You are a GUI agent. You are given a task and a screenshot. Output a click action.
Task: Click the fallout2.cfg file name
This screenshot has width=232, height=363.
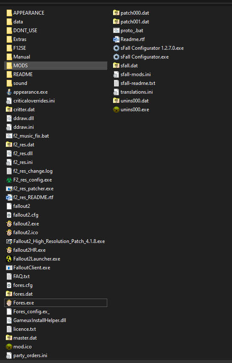[26, 215]
